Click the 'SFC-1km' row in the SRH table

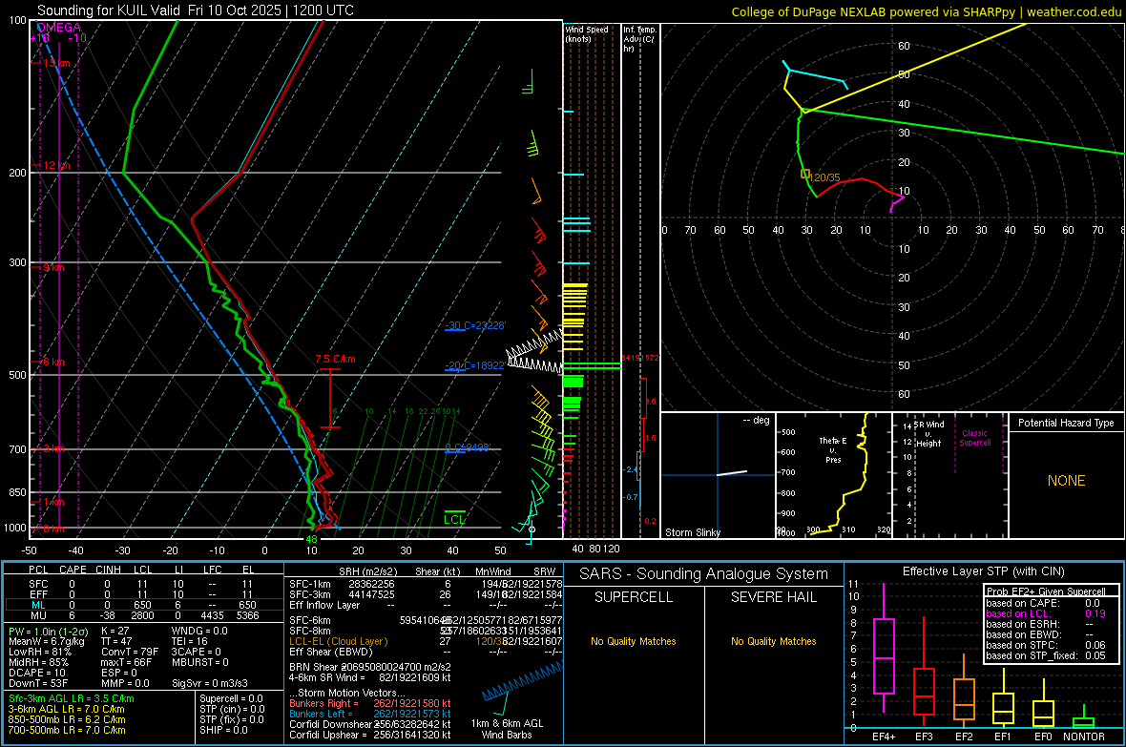(x=426, y=584)
